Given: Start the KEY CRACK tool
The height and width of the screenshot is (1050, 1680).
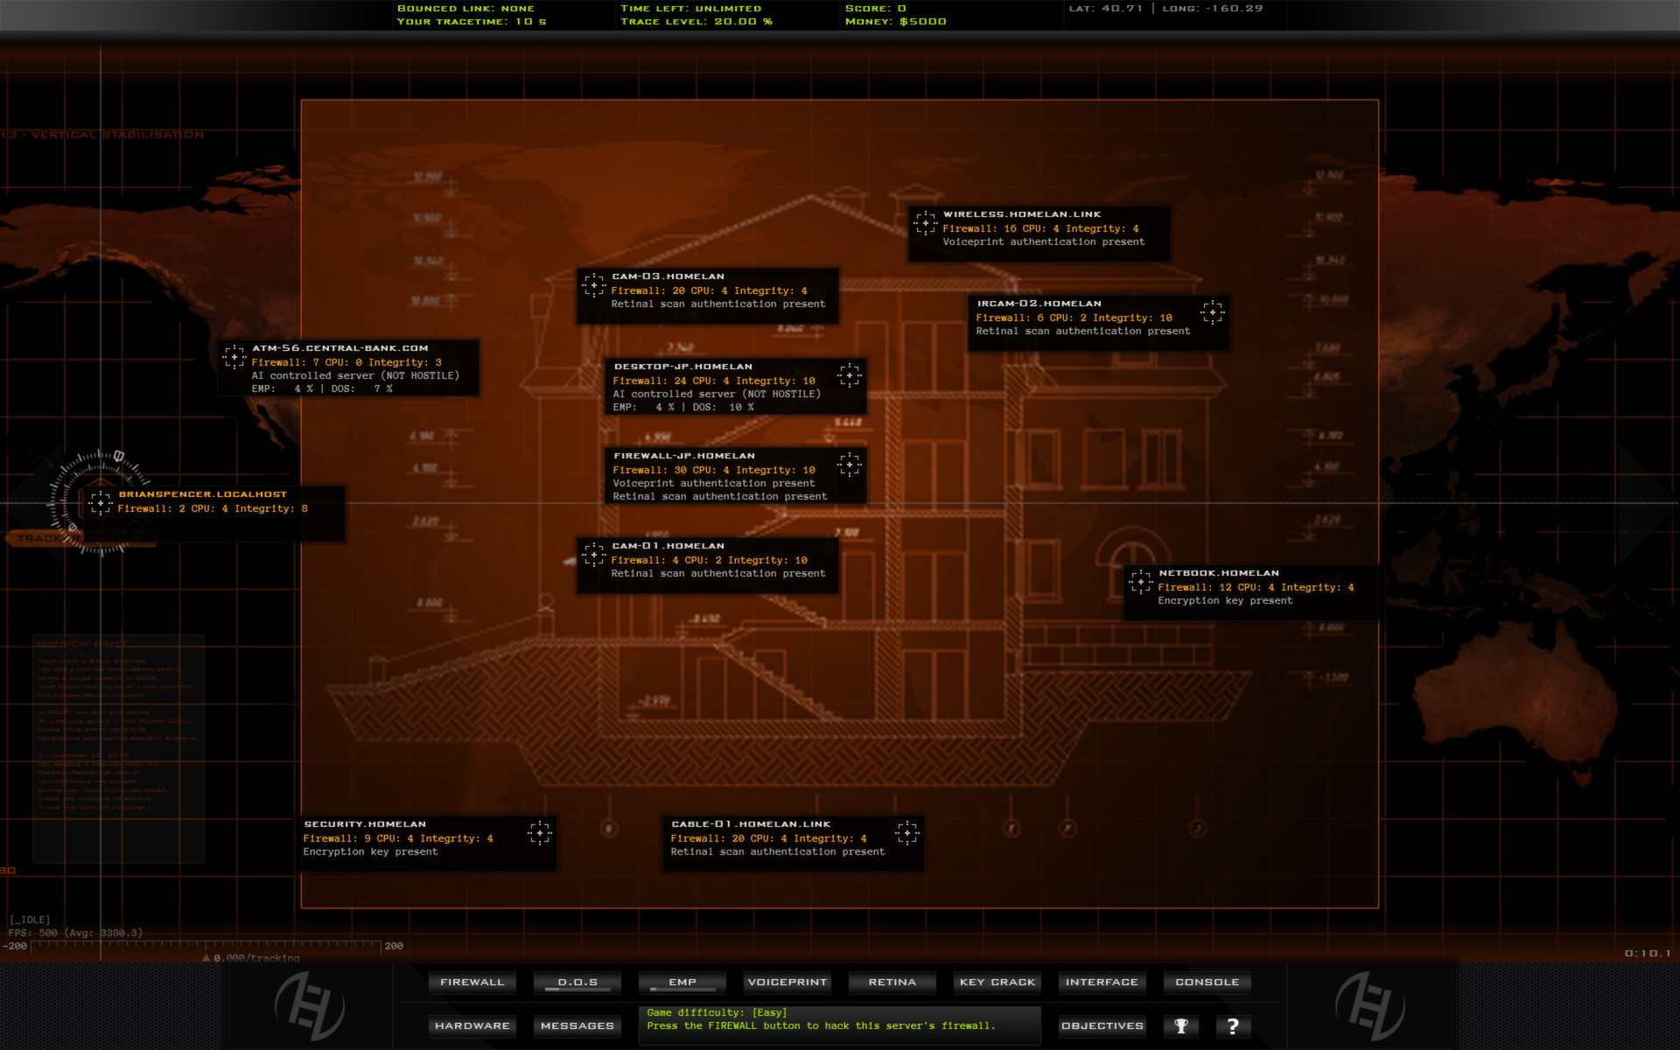Looking at the screenshot, I should click(997, 982).
